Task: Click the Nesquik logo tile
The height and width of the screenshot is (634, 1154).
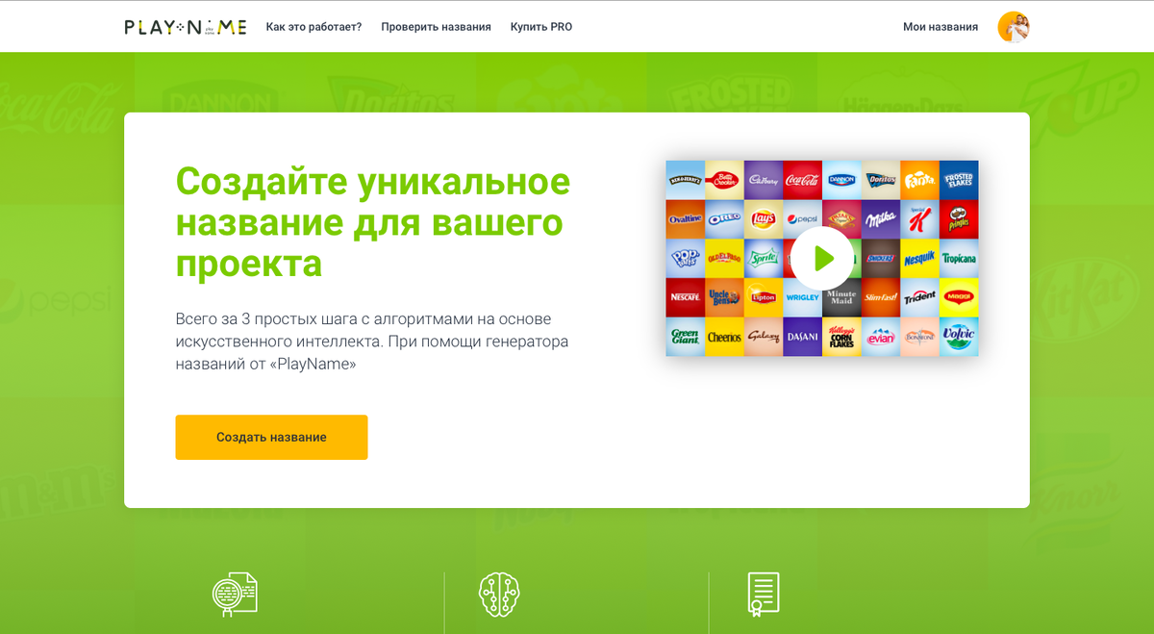Action: pyautogui.click(x=919, y=260)
